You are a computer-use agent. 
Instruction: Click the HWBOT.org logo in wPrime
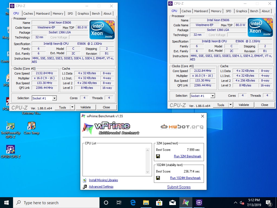click(x=182, y=127)
